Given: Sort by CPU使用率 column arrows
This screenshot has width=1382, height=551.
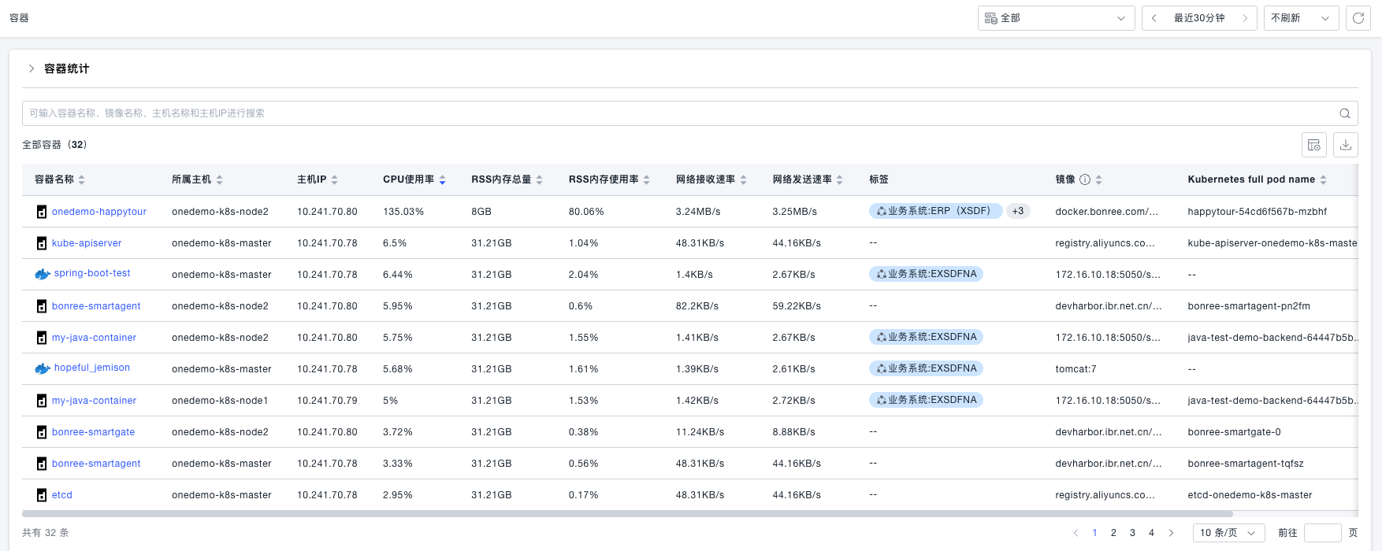Looking at the screenshot, I should click(x=442, y=180).
